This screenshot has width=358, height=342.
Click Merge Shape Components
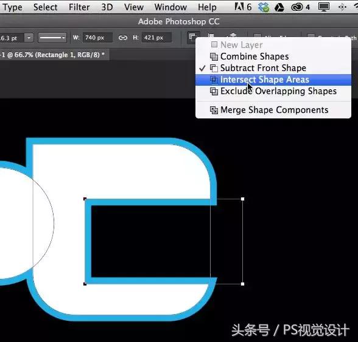273,110
